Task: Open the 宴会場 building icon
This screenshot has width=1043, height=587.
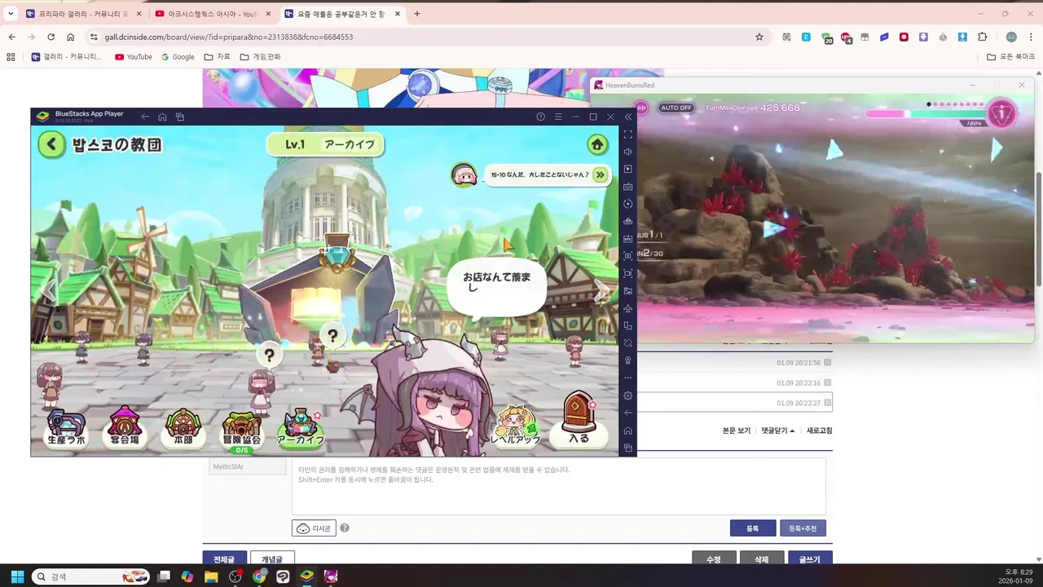Action: [x=125, y=427]
